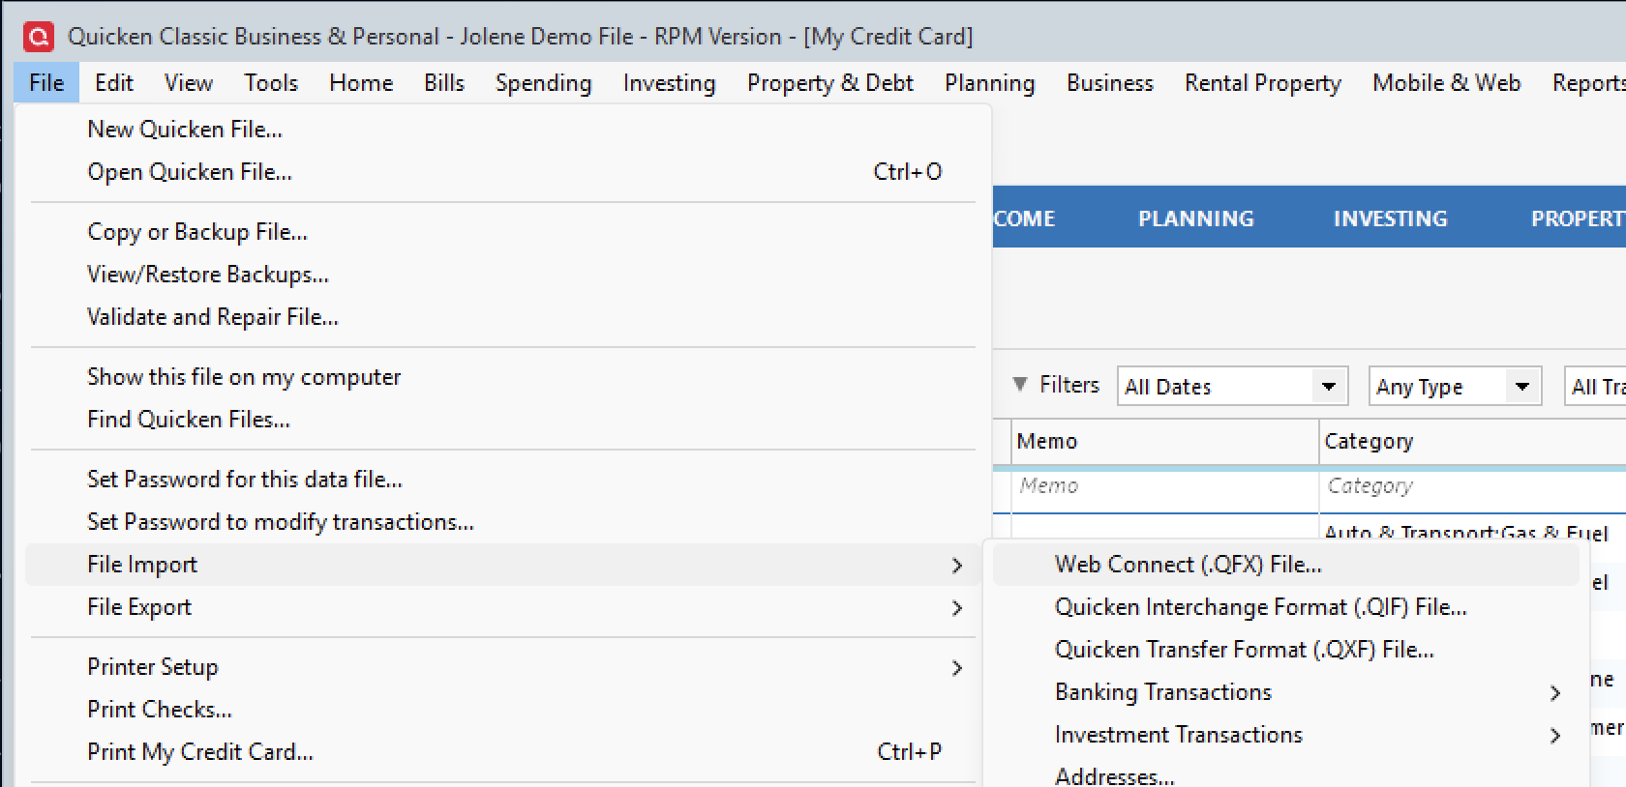Choose Print Checks...
Screen dimensions: 1626x787
pyautogui.click(x=503, y=710)
